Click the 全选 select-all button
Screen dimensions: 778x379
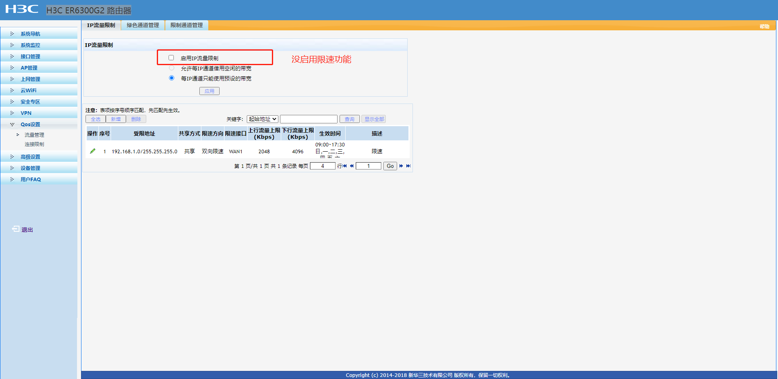point(96,119)
